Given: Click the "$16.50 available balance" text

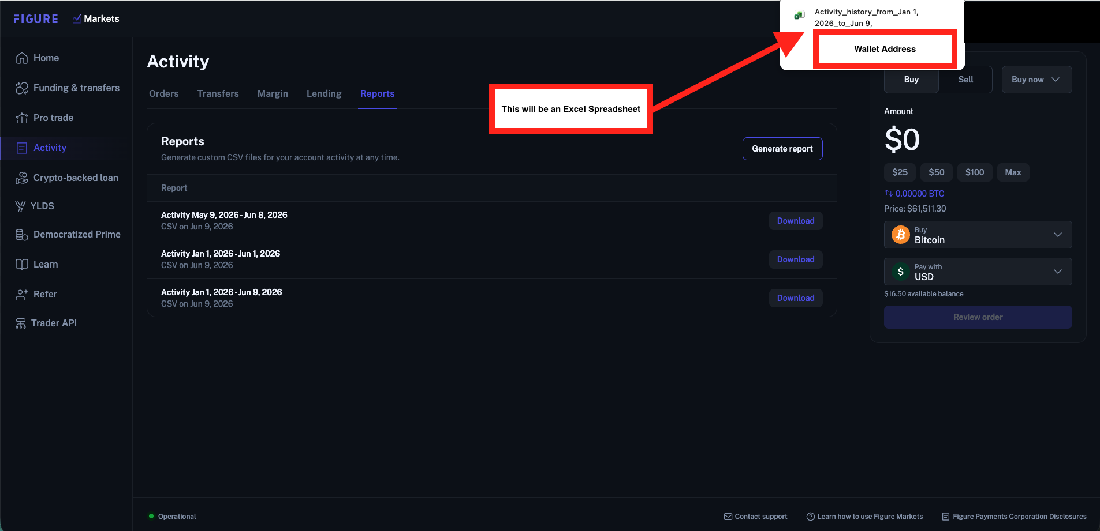Looking at the screenshot, I should pos(924,294).
